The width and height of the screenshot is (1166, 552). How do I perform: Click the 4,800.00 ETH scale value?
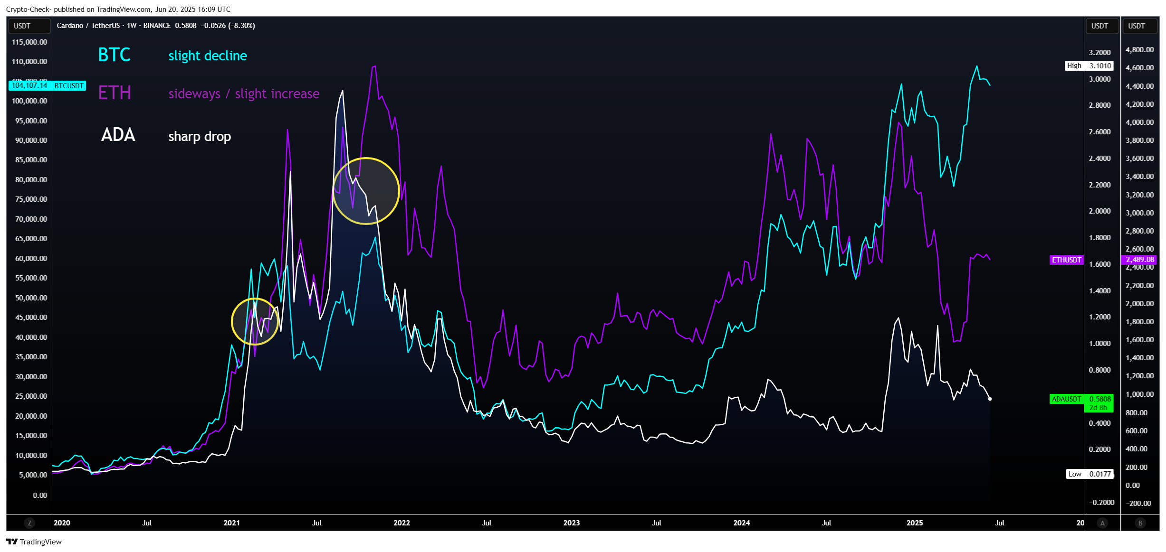pos(1139,49)
